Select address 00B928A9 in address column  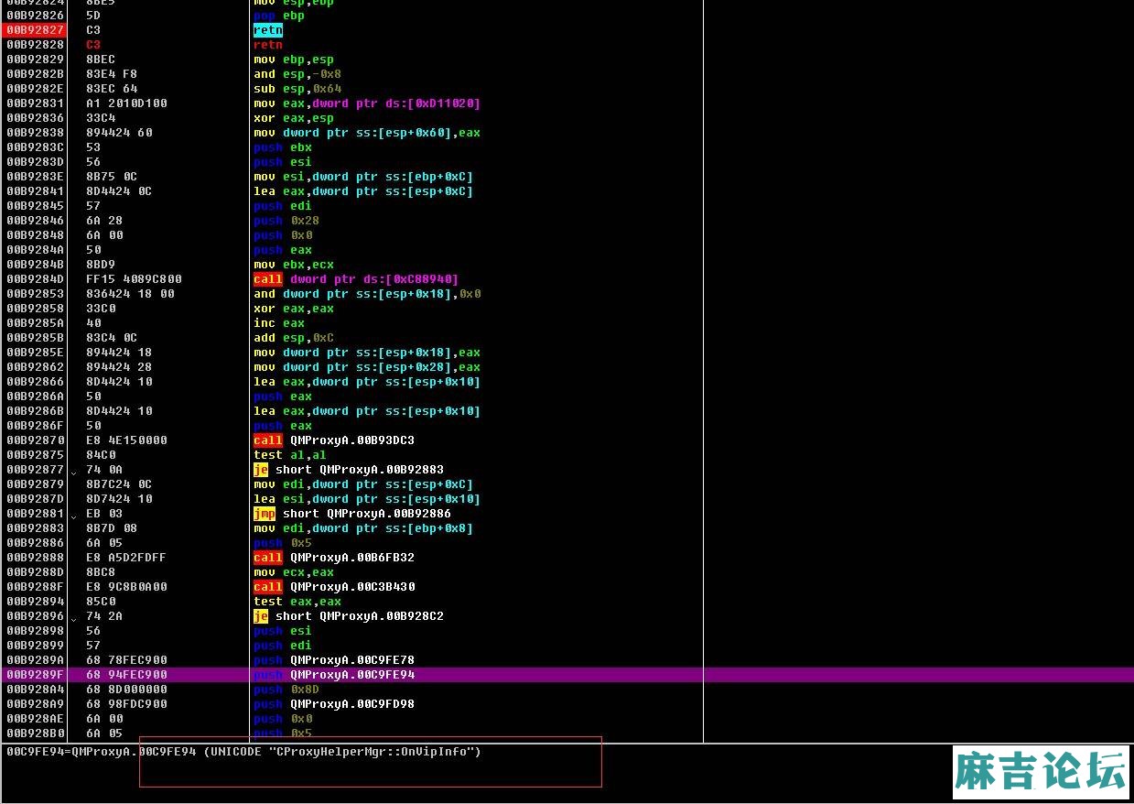click(35, 704)
